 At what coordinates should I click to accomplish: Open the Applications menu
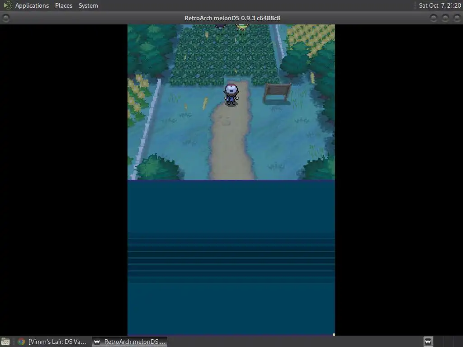(x=32, y=5)
